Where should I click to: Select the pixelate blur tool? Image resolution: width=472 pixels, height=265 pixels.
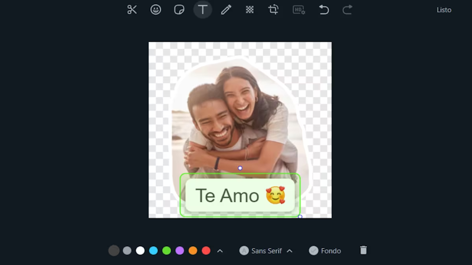click(250, 9)
